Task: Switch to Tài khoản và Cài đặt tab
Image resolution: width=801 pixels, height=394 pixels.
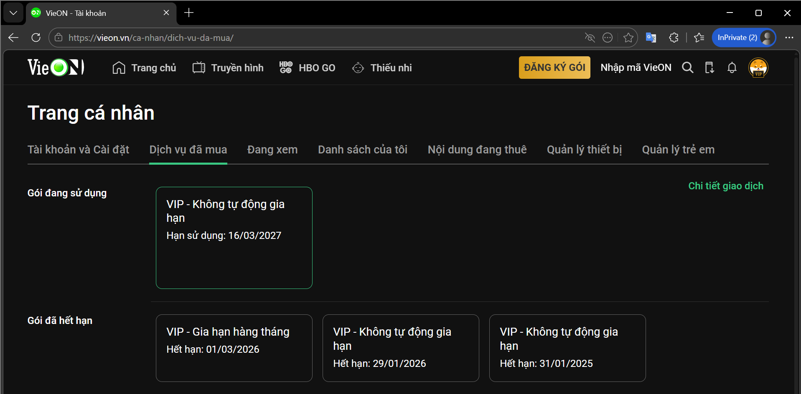Action: tap(78, 150)
